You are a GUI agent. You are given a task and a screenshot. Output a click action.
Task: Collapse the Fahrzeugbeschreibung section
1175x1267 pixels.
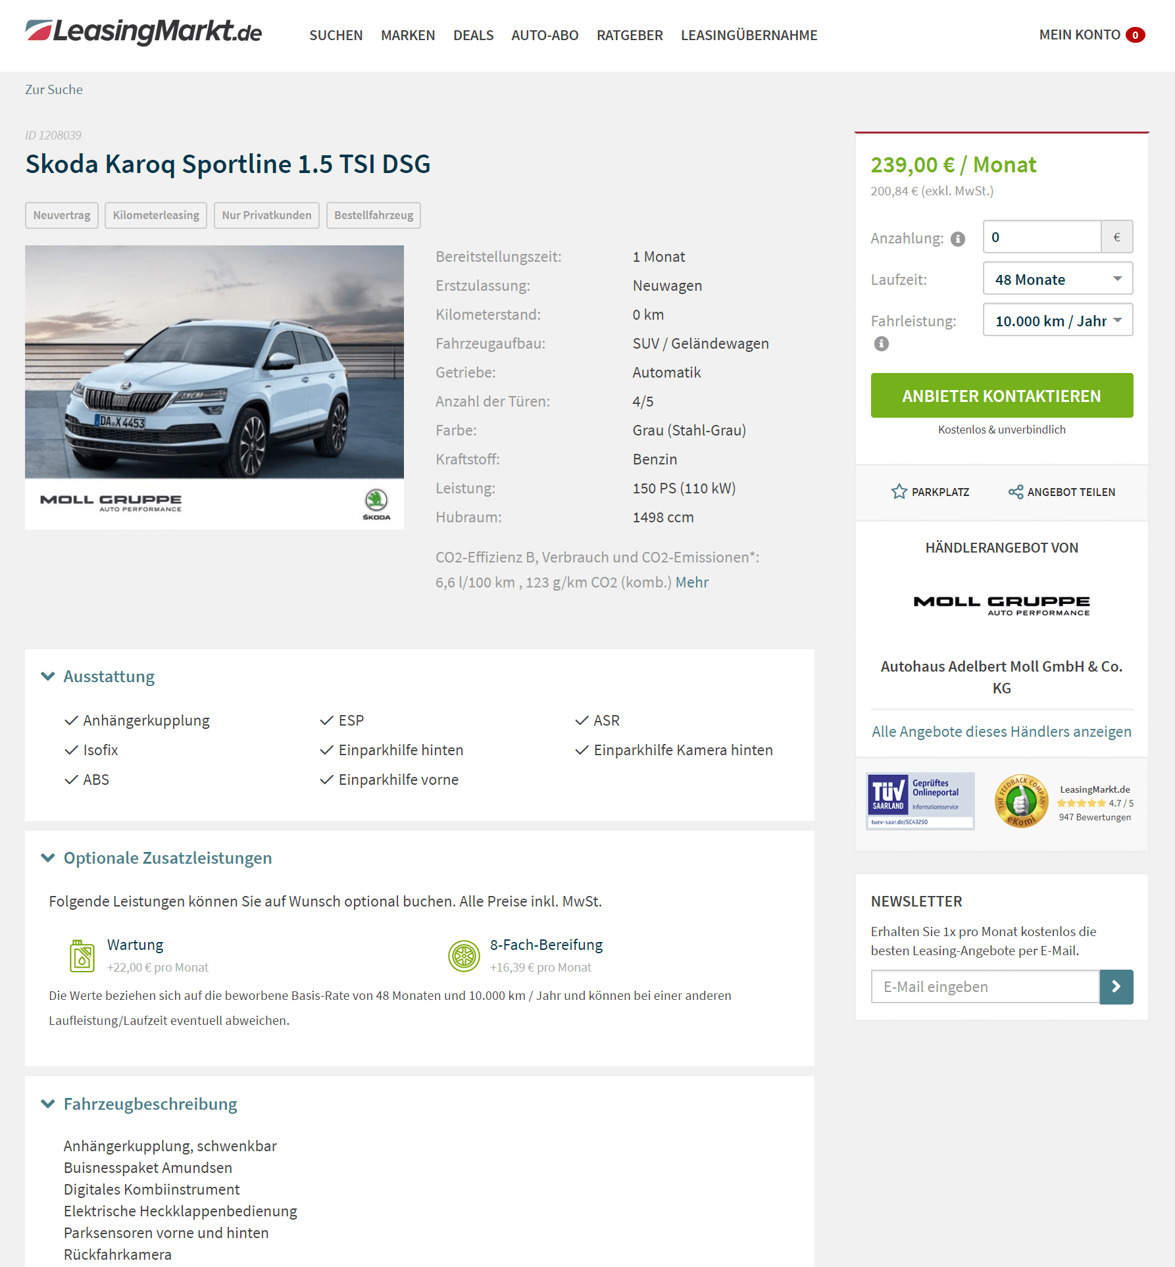pos(48,1104)
